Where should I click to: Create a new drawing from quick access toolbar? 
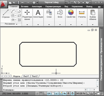point(10,3)
